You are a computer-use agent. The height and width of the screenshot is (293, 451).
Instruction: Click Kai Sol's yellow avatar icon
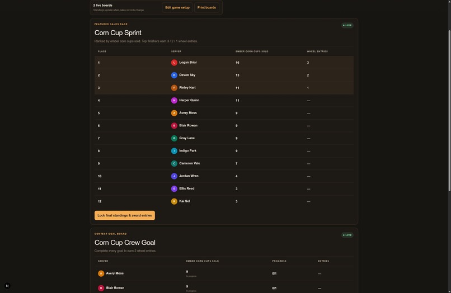(x=174, y=201)
